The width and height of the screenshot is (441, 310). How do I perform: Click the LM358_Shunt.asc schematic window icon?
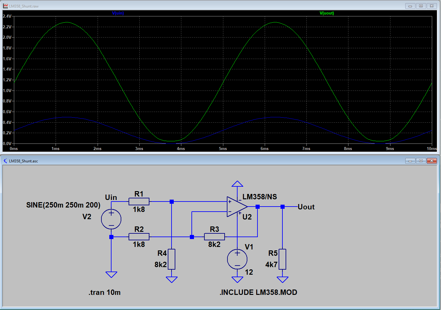click(5, 161)
